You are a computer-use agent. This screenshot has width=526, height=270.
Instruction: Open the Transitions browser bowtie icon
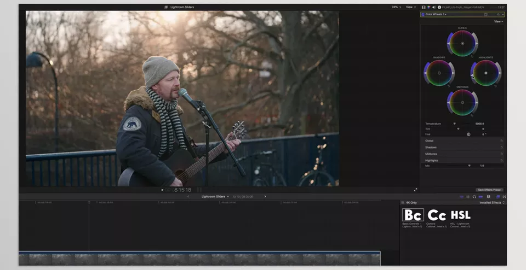504,197
